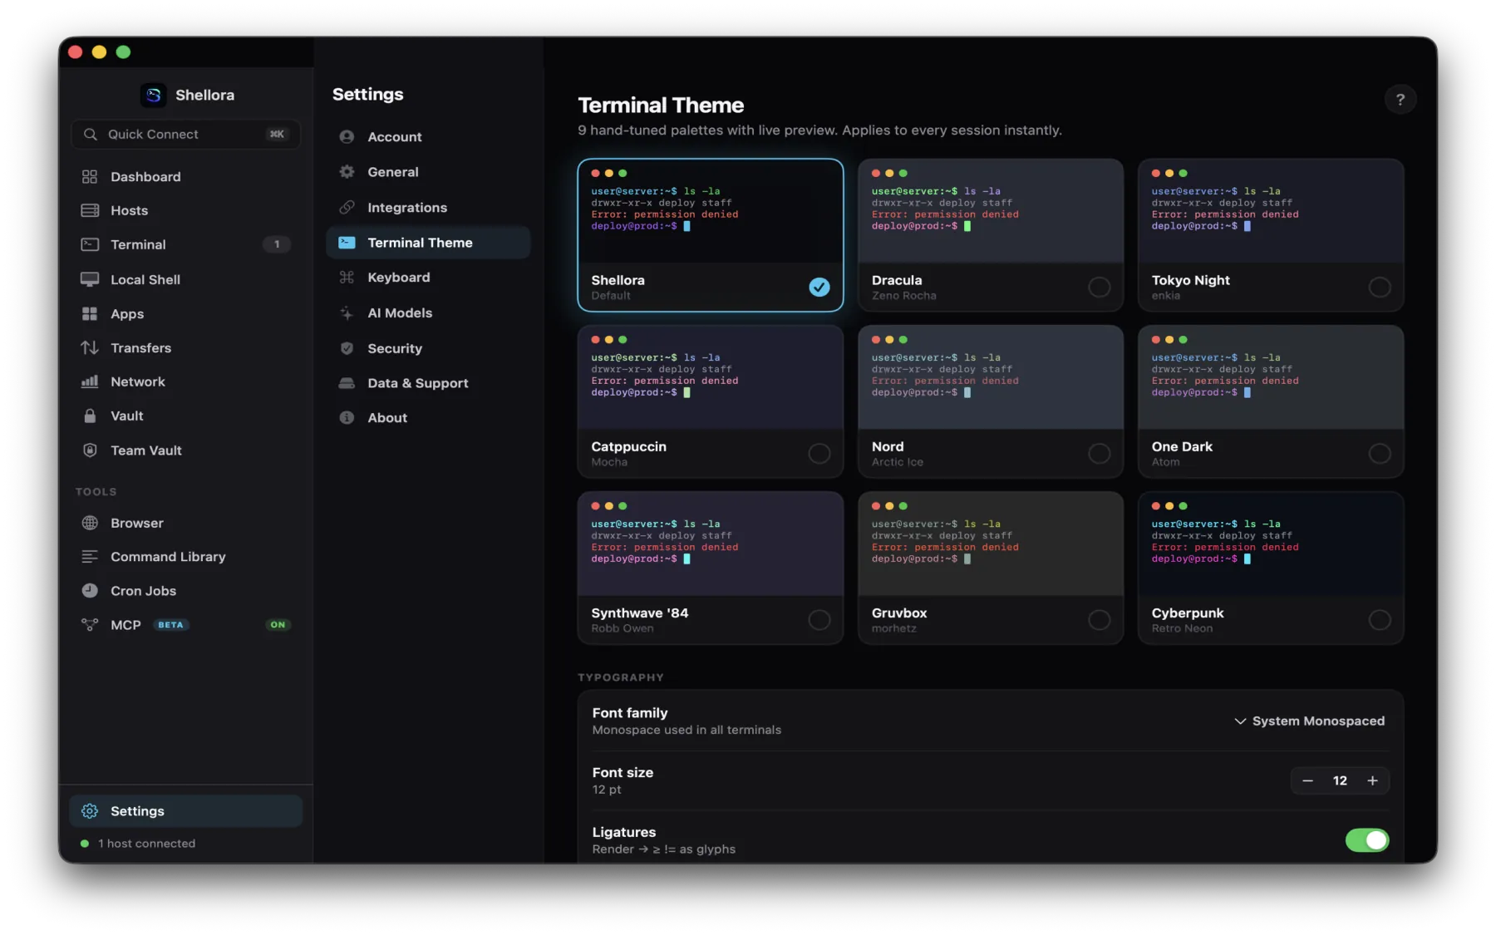Open the General settings tab
Viewport: 1496px width, 935px height.
[428, 172]
